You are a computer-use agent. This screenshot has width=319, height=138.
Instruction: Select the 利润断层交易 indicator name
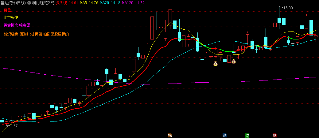point(43,3)
